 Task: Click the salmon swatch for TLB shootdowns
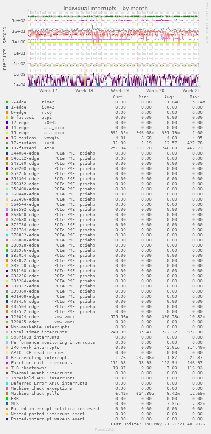pos(7,368)
